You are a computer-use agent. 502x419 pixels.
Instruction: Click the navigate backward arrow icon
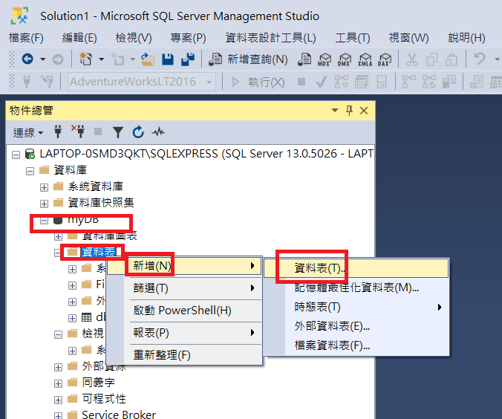tap(27, 59)
